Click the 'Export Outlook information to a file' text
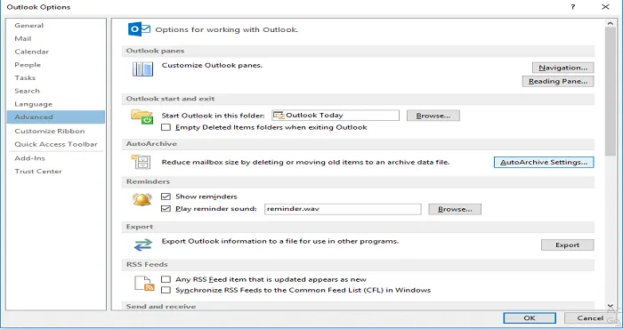 click(280, 241)
